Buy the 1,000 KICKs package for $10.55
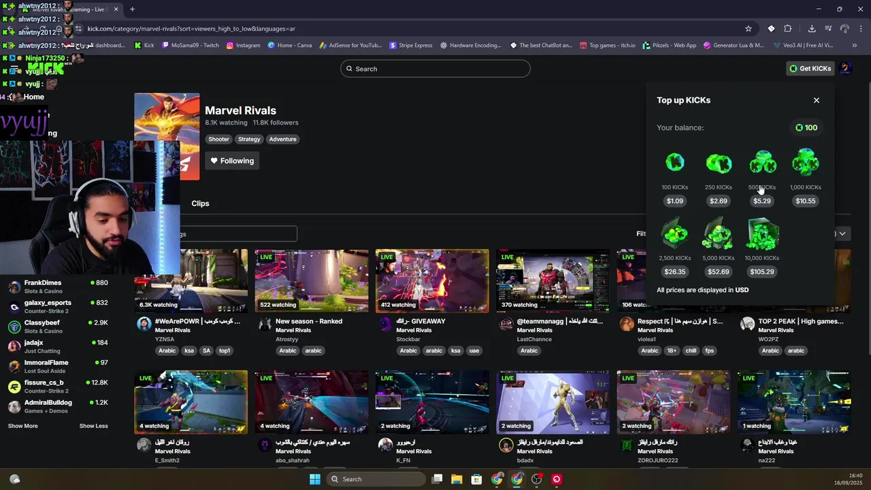The width and height of the screenshot is (871, 490). click(x=806, y=201)
